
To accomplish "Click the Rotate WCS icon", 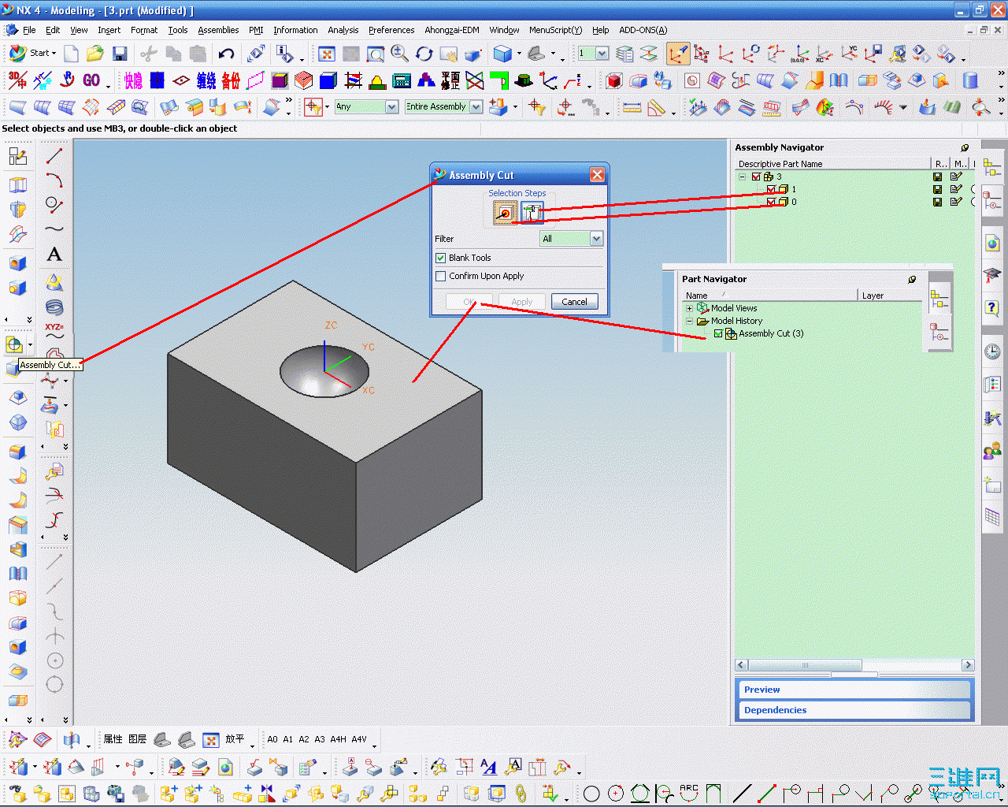I will coord(751,54).
